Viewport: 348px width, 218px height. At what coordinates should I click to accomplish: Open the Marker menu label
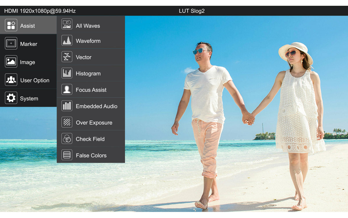29,44
